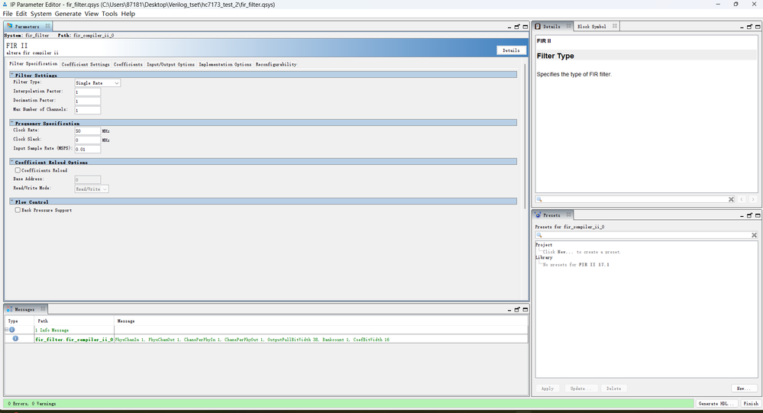763x413 pixels.
Task: Detach the Details panel into its own window
Action: (749, 27)
